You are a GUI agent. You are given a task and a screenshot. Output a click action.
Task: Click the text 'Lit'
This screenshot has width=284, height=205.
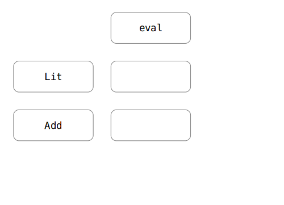[x=53, y=77]
